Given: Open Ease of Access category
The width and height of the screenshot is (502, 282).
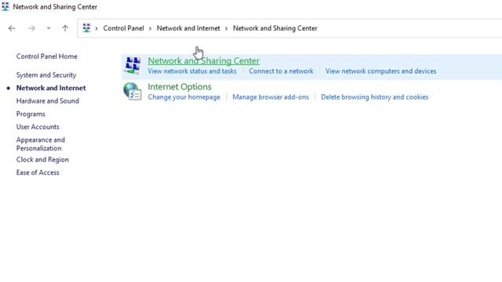Looking at the screenshot, I should (38, 172).
